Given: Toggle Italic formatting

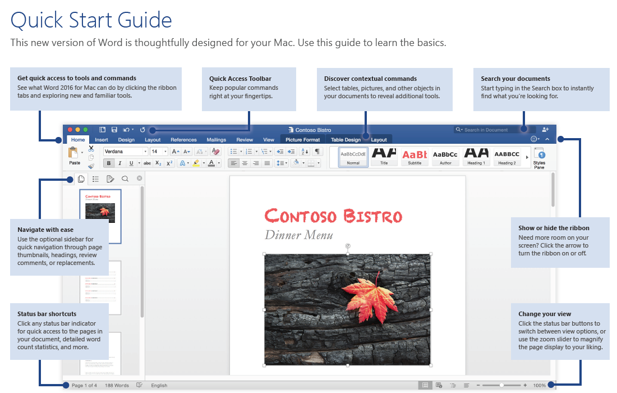Looking at the screenshot, I should [x=120, y=163].
